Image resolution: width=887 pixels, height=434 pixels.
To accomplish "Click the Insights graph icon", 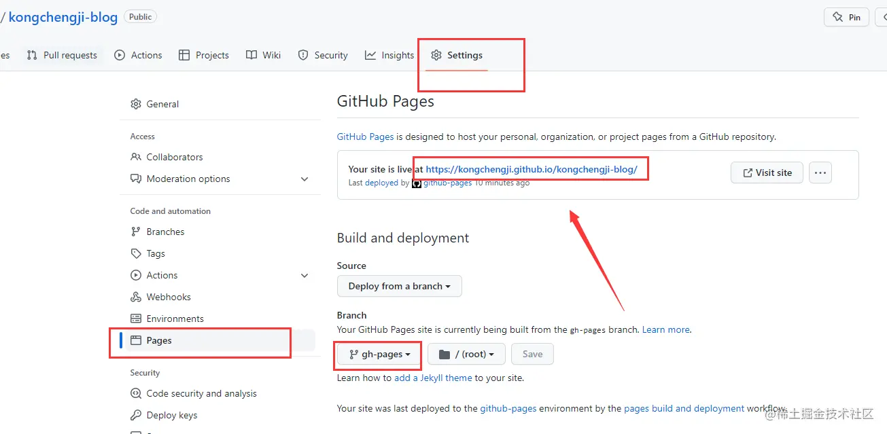I will (370, 55).
